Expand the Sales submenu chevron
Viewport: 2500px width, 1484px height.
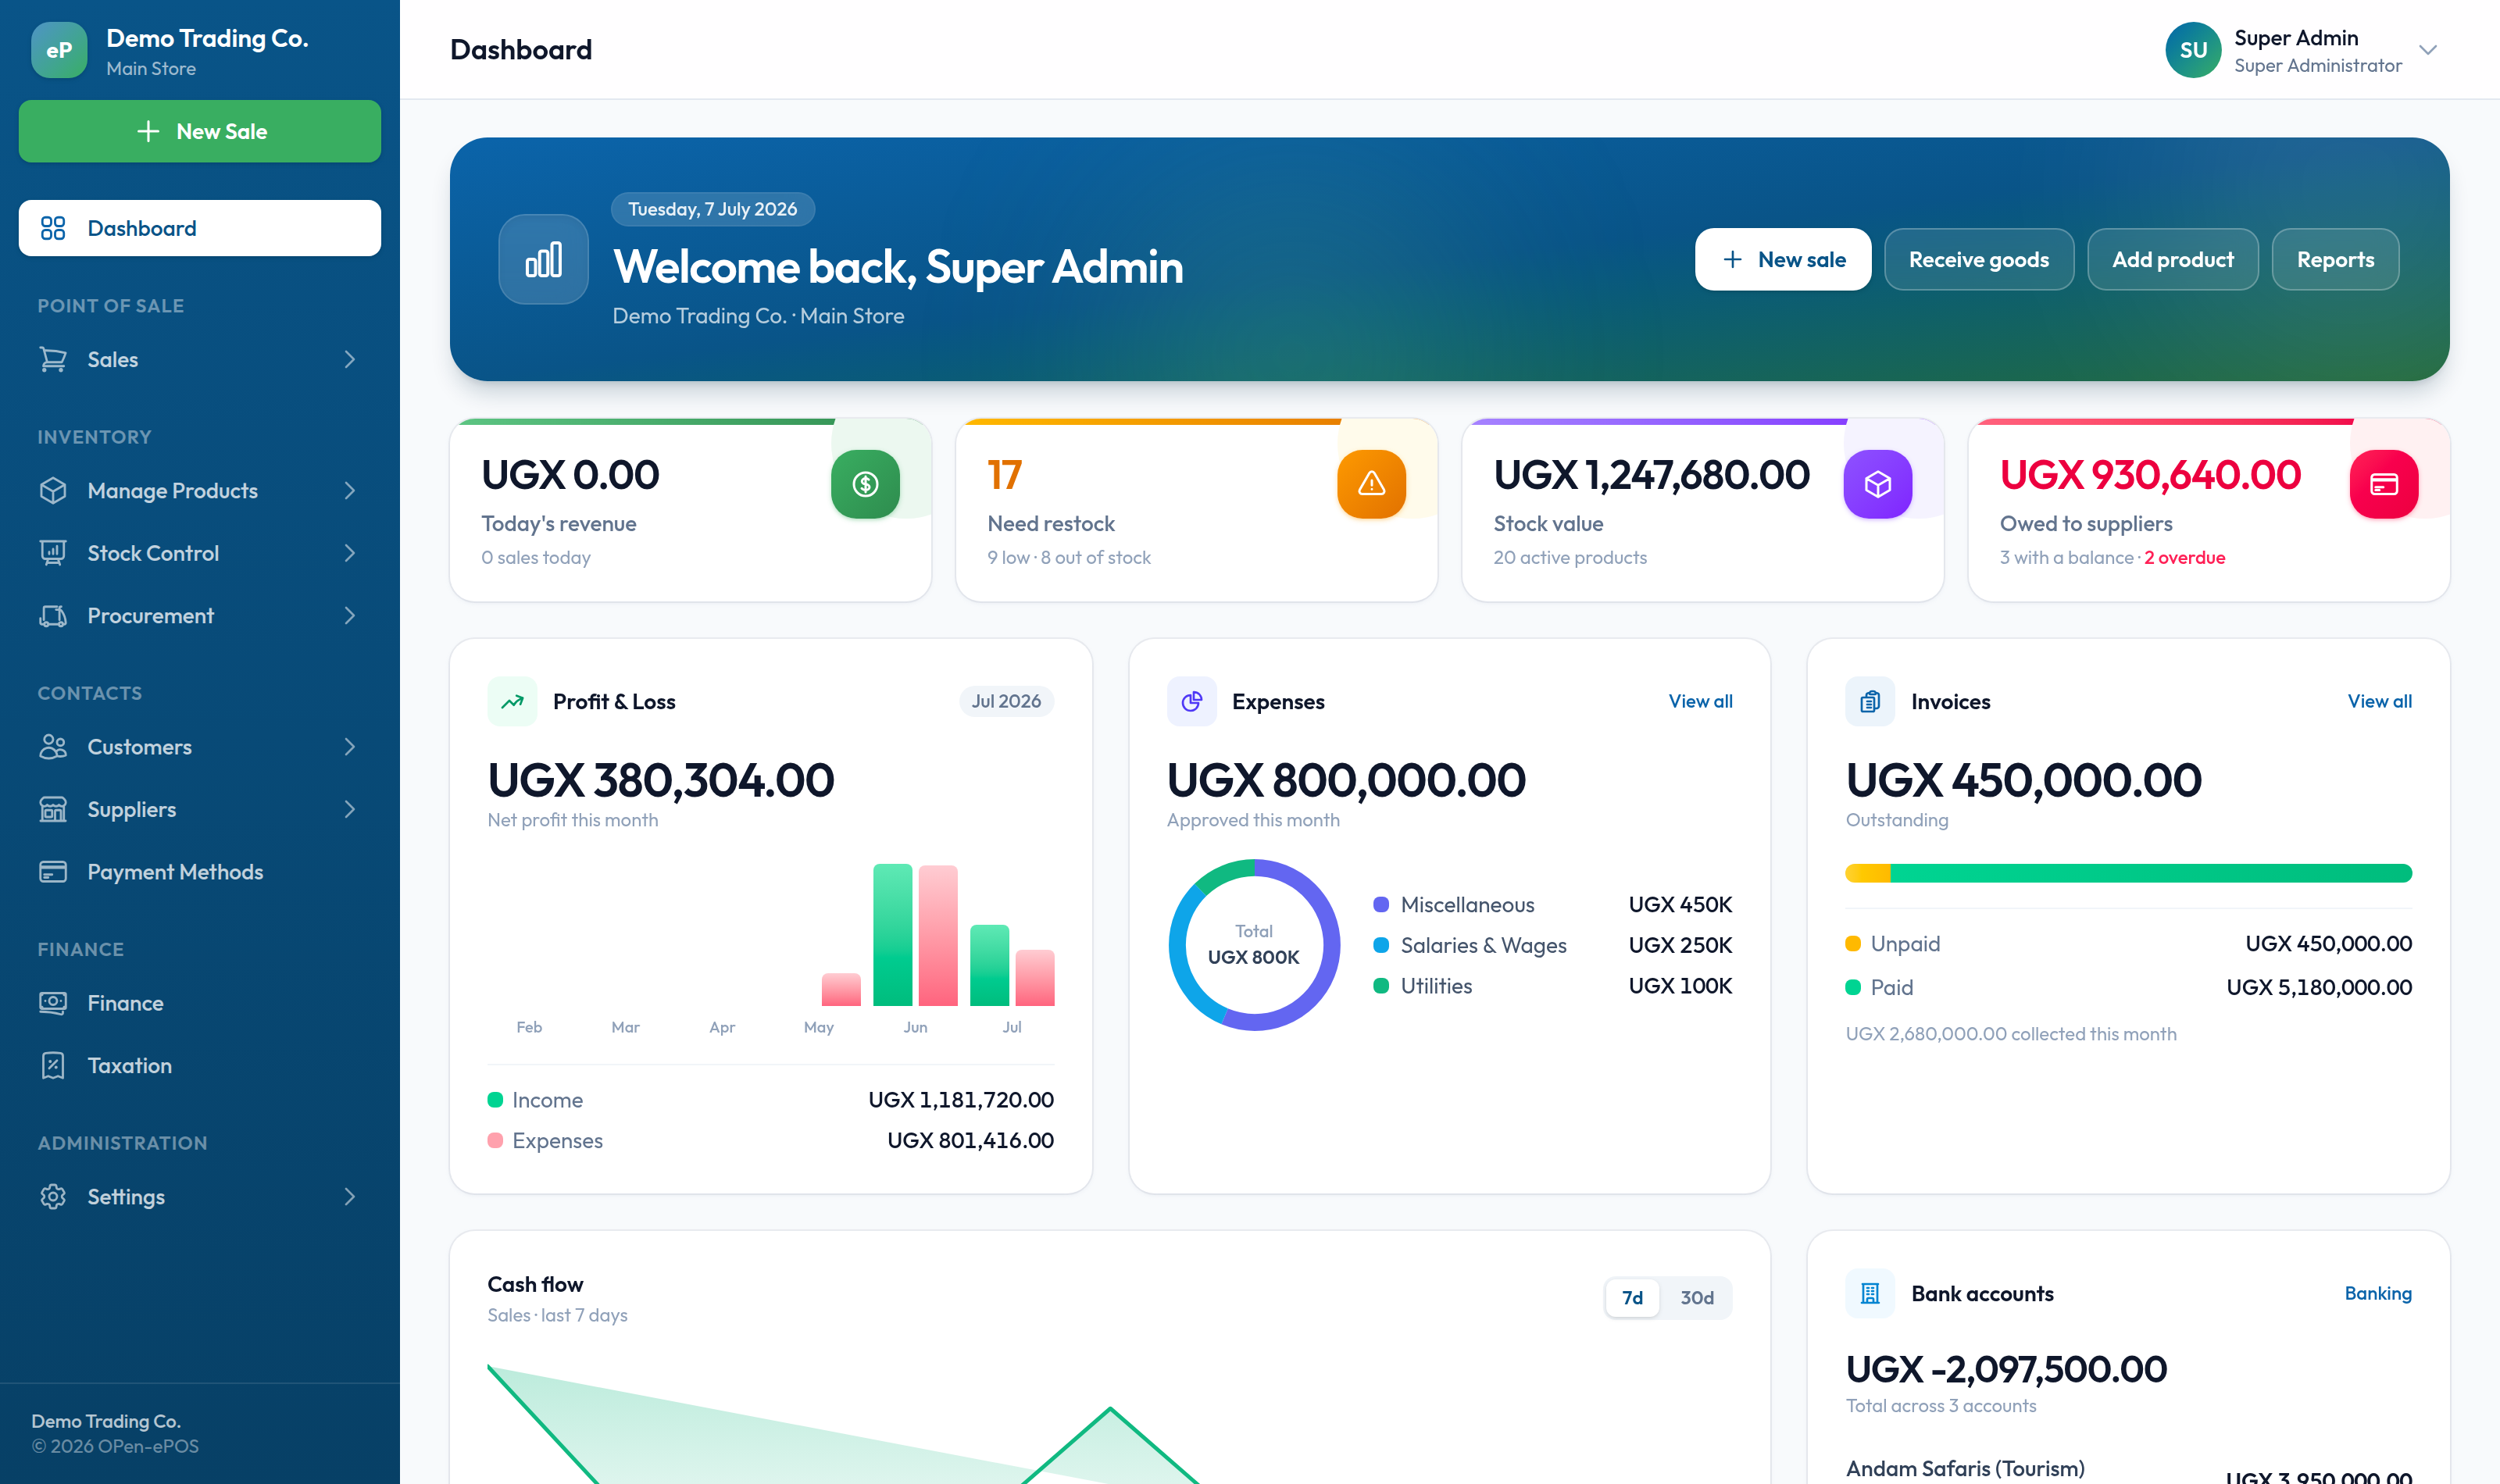(x=350, y=359)
